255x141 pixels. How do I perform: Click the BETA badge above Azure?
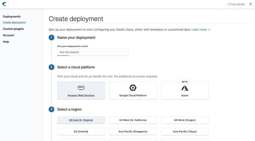click(x=185, y=82)
